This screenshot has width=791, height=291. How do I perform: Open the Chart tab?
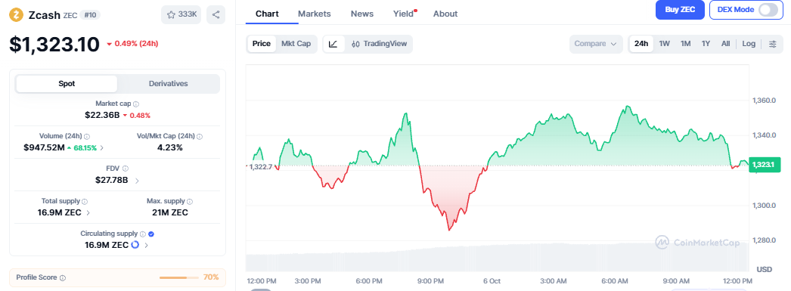click(x=267, y=14)
